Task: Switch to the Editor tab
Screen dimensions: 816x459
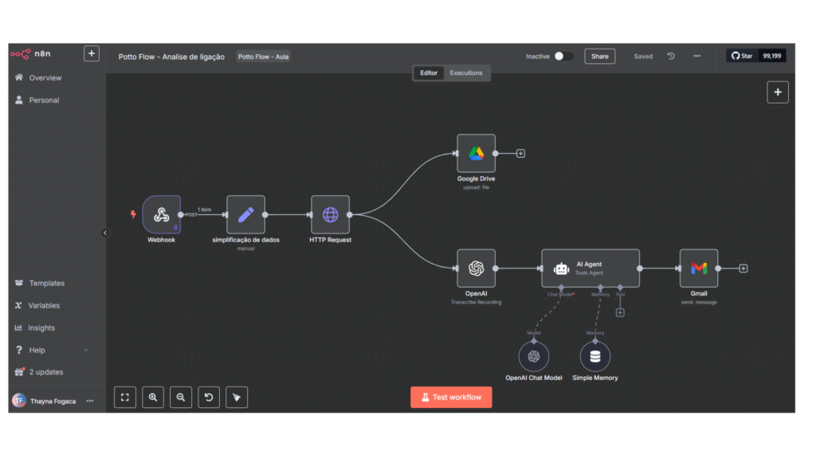Action: click(x=429, y=73)
